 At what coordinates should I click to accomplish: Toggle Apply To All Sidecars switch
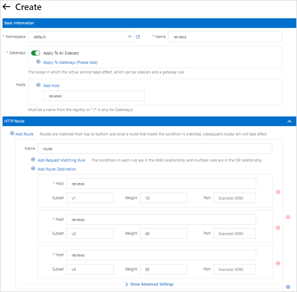coord(35,53)
